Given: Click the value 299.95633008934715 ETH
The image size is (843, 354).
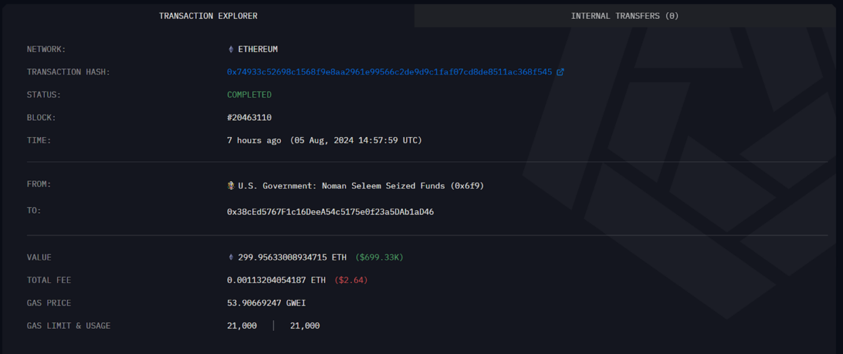Looking at the screenshot, I should pyautogui.click(x=292, y=258).
